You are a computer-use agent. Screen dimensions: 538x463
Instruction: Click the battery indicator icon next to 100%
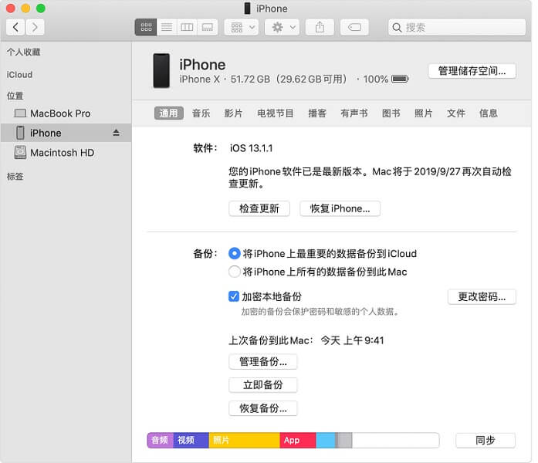(400, 79)
